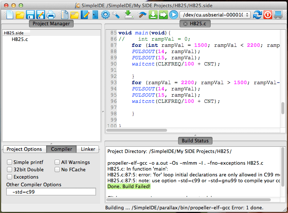Select the Compiler tab

click(61, 149)
